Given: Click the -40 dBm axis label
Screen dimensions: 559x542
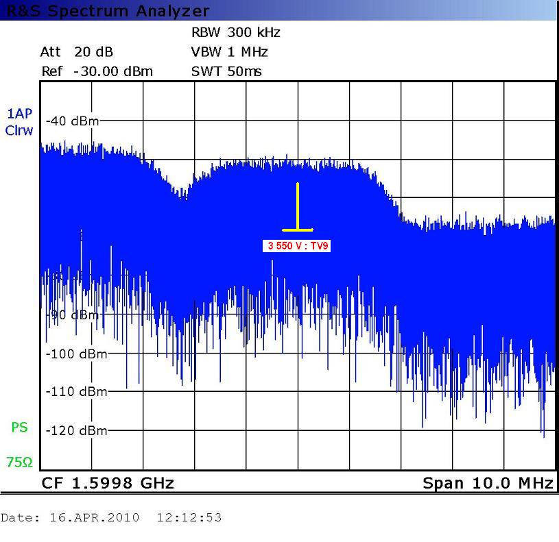Looking at the screenshot, I should 73,121.
